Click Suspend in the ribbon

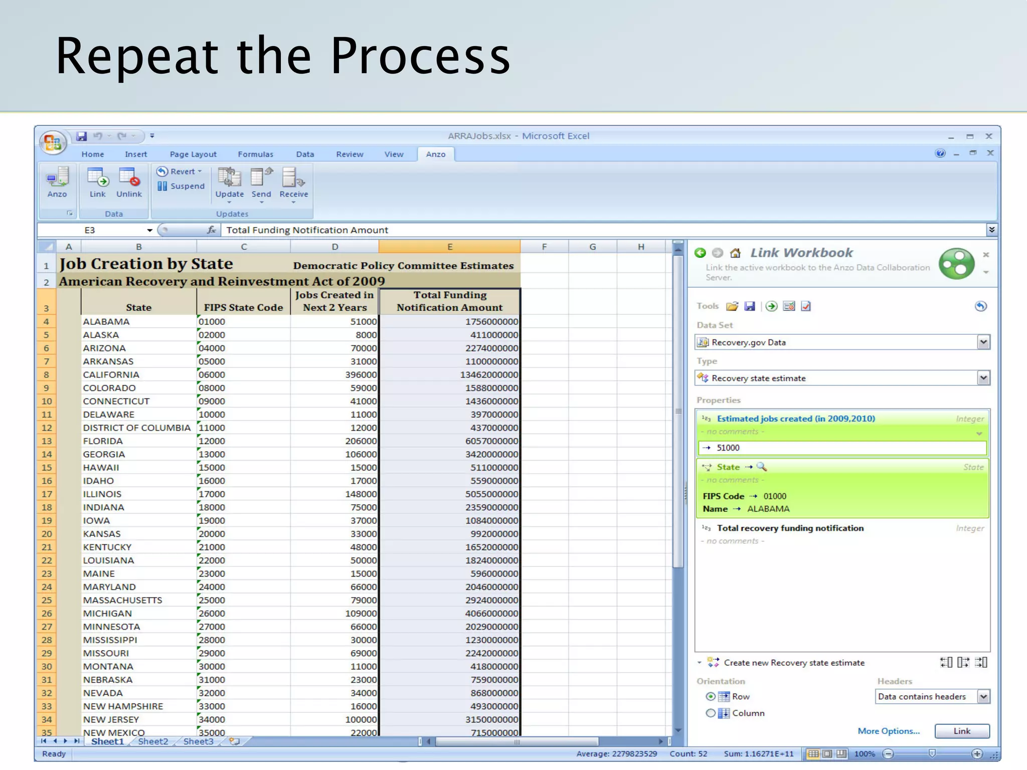click(181, 186)
